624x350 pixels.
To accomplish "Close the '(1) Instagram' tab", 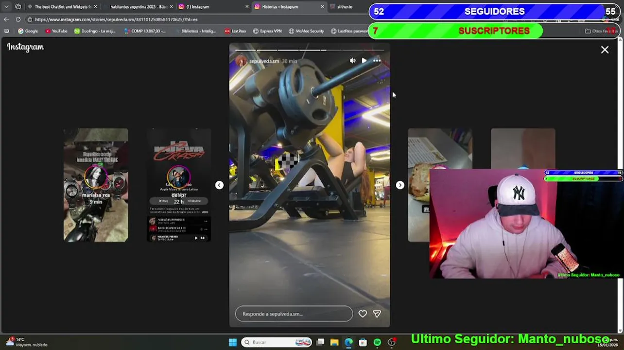I will tap(247, 7).
